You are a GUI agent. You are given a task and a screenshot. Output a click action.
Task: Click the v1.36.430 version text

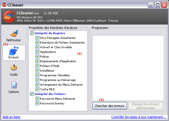click(50, 13)
